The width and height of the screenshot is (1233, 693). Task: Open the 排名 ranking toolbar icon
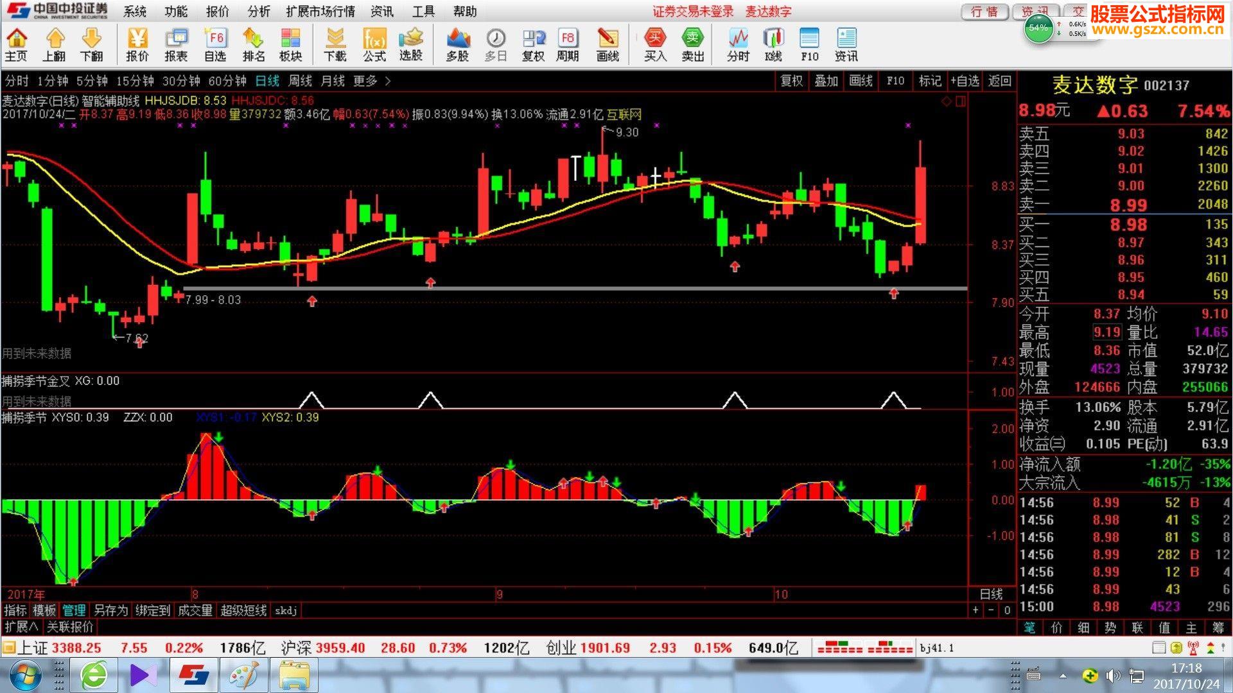254,45
